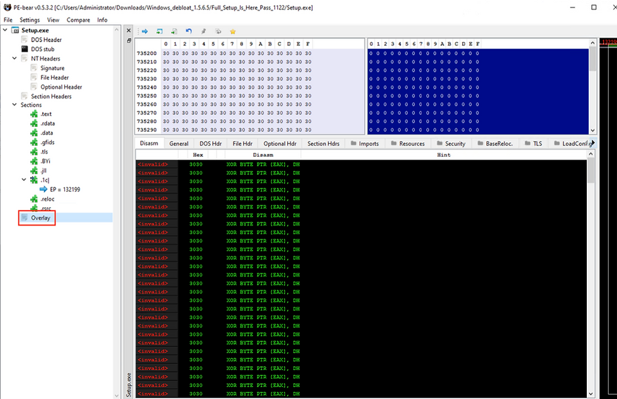The image size is (617, 399).
Task: Switch to the File Hdr tab
Action: click(x=242, y=143)
